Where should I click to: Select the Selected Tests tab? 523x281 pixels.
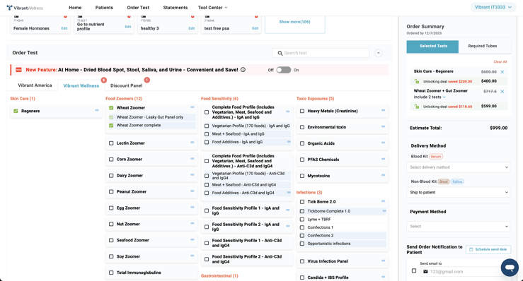coord(433,47)
